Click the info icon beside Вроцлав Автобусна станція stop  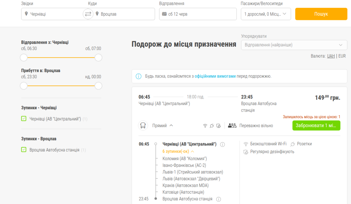[x=219, y=199]
